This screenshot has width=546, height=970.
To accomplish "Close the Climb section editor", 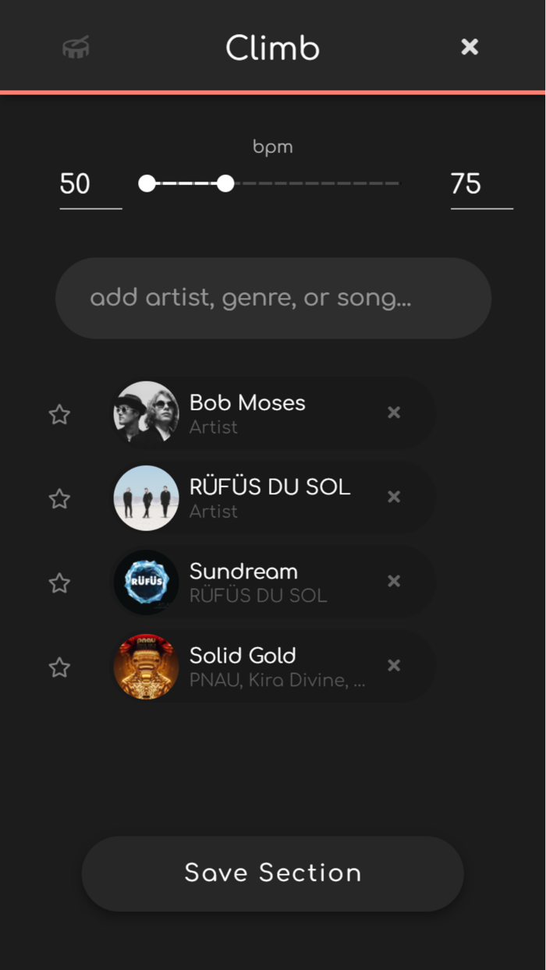I will point(469,47).
